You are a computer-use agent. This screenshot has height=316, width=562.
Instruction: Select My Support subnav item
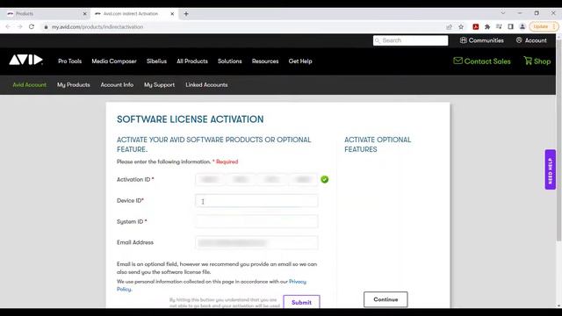click(159, 85)
